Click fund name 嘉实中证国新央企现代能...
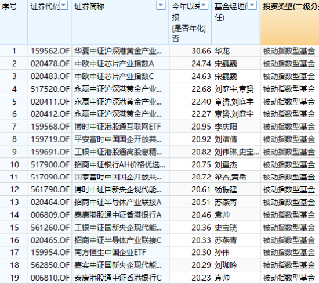This screenshot has width=319, height=284. pos(118,265)
